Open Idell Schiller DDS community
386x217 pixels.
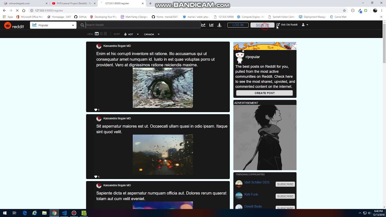pyautogui.click(x=257, y=183)
